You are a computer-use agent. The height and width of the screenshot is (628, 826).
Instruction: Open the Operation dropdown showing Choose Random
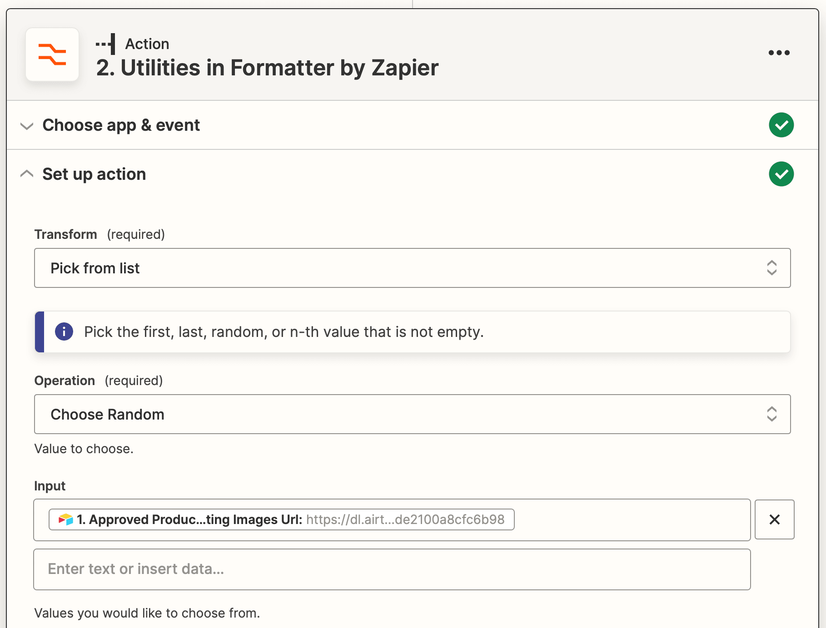point(400,414)
